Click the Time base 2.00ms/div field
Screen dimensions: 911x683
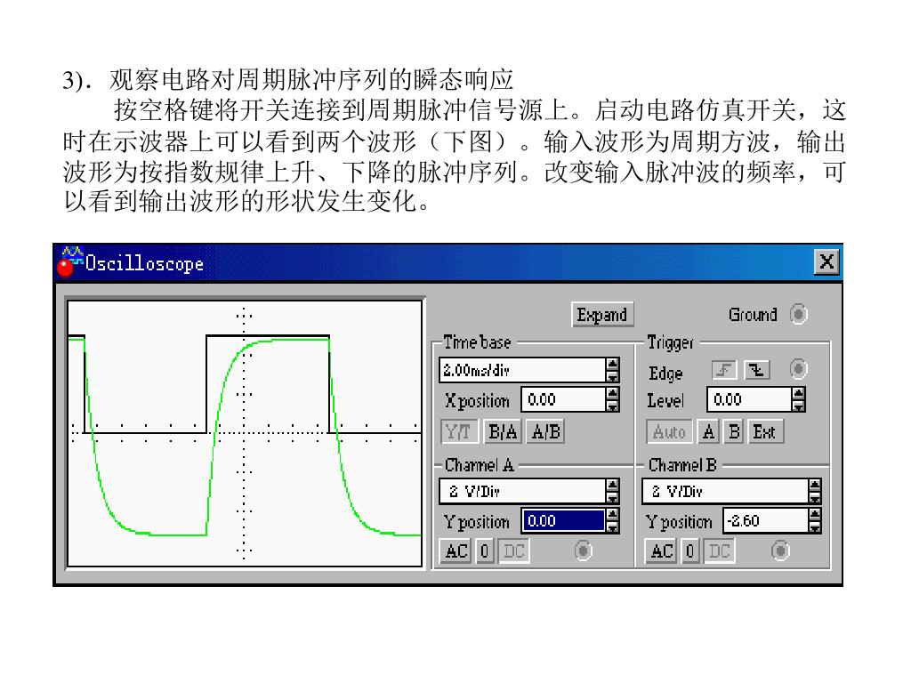pos(521,370)
